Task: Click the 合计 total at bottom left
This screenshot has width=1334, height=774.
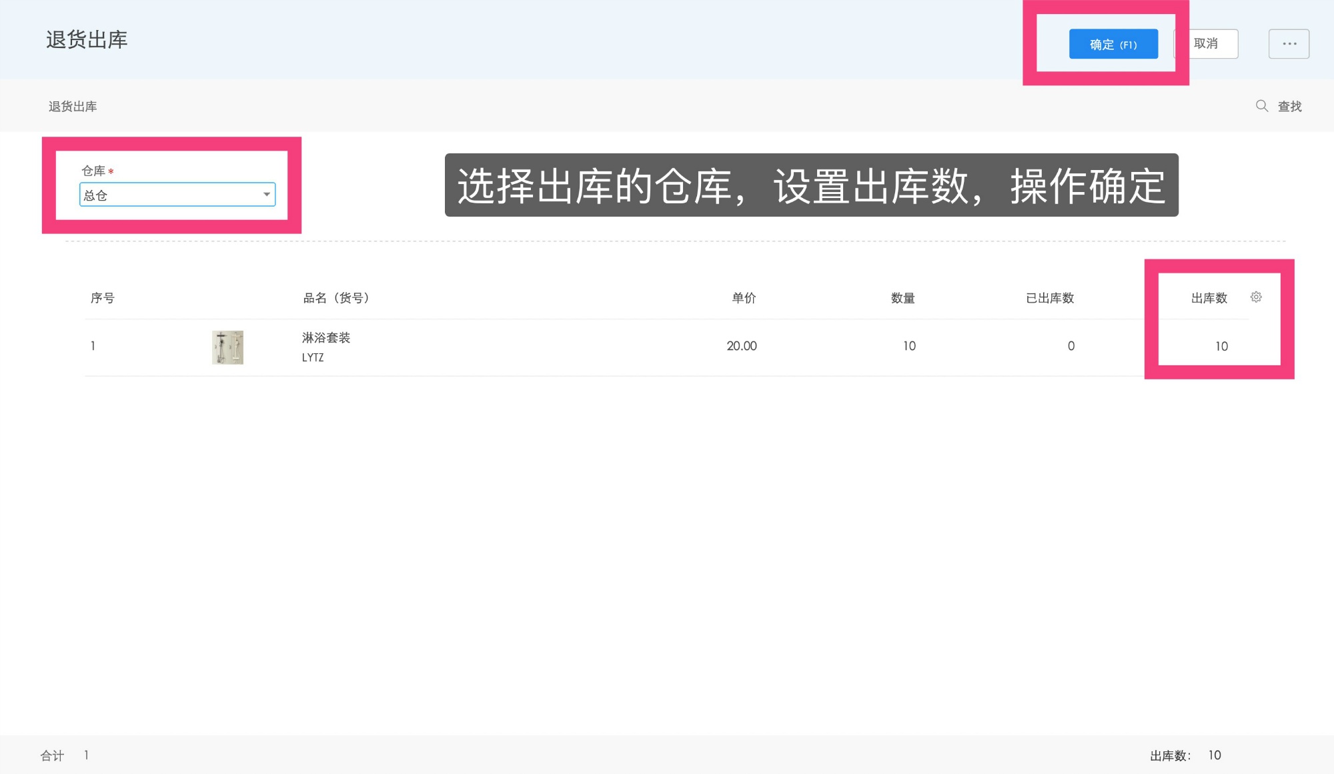Action: (x=53, y=755)
